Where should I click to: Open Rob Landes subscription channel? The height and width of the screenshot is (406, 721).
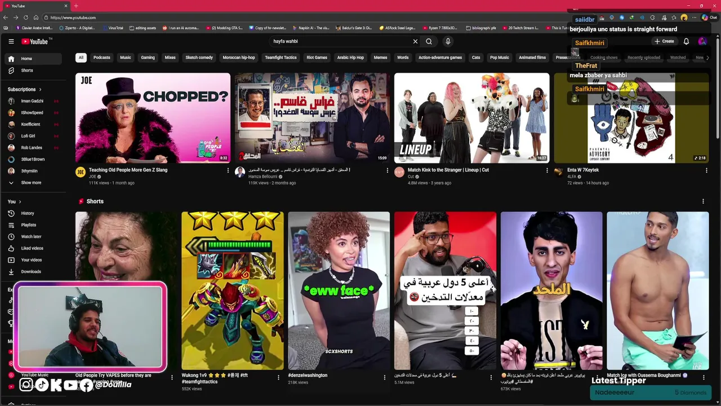tap(34, 148)
